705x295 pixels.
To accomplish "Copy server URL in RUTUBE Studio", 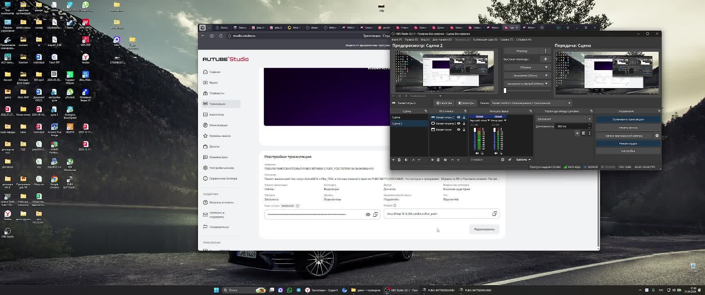I will (x=495, y=214).
